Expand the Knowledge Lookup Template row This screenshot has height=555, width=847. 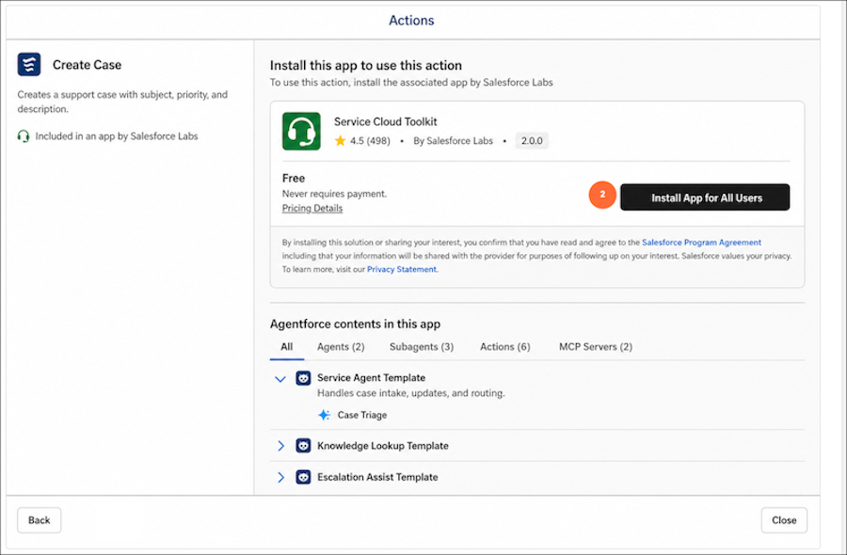click(280, 446)
